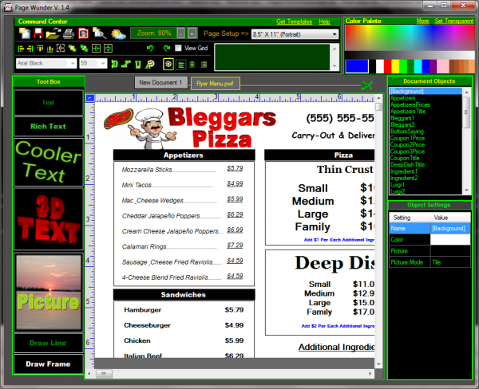This screenshot has width=479, height=389.
Task: Click the ruler corner blue button
Action: pos(89,98)
